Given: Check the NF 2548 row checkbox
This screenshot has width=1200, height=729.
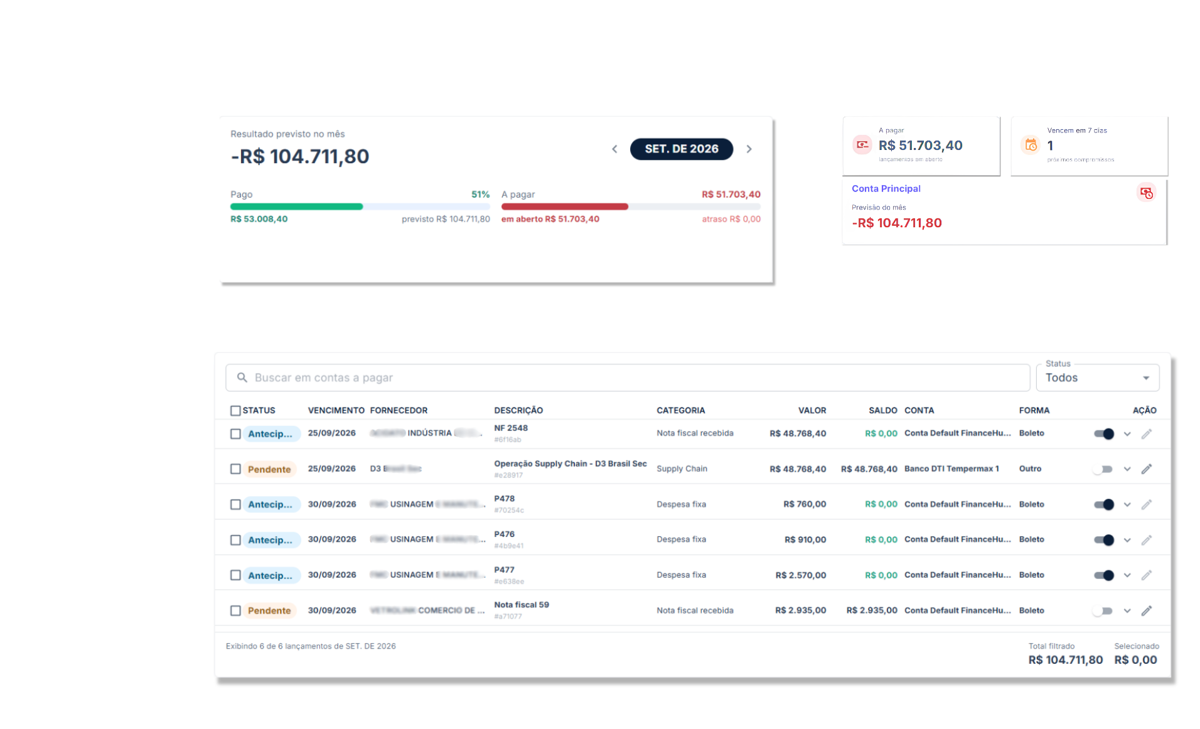Looking at the screenshot, I should click(x=235, y=434).
